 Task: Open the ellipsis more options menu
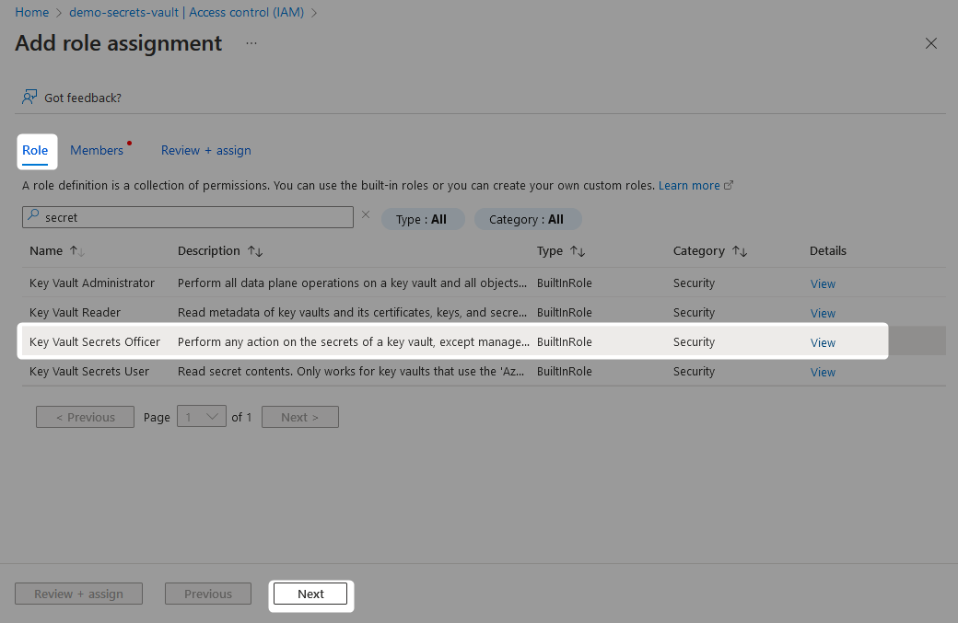251,43
